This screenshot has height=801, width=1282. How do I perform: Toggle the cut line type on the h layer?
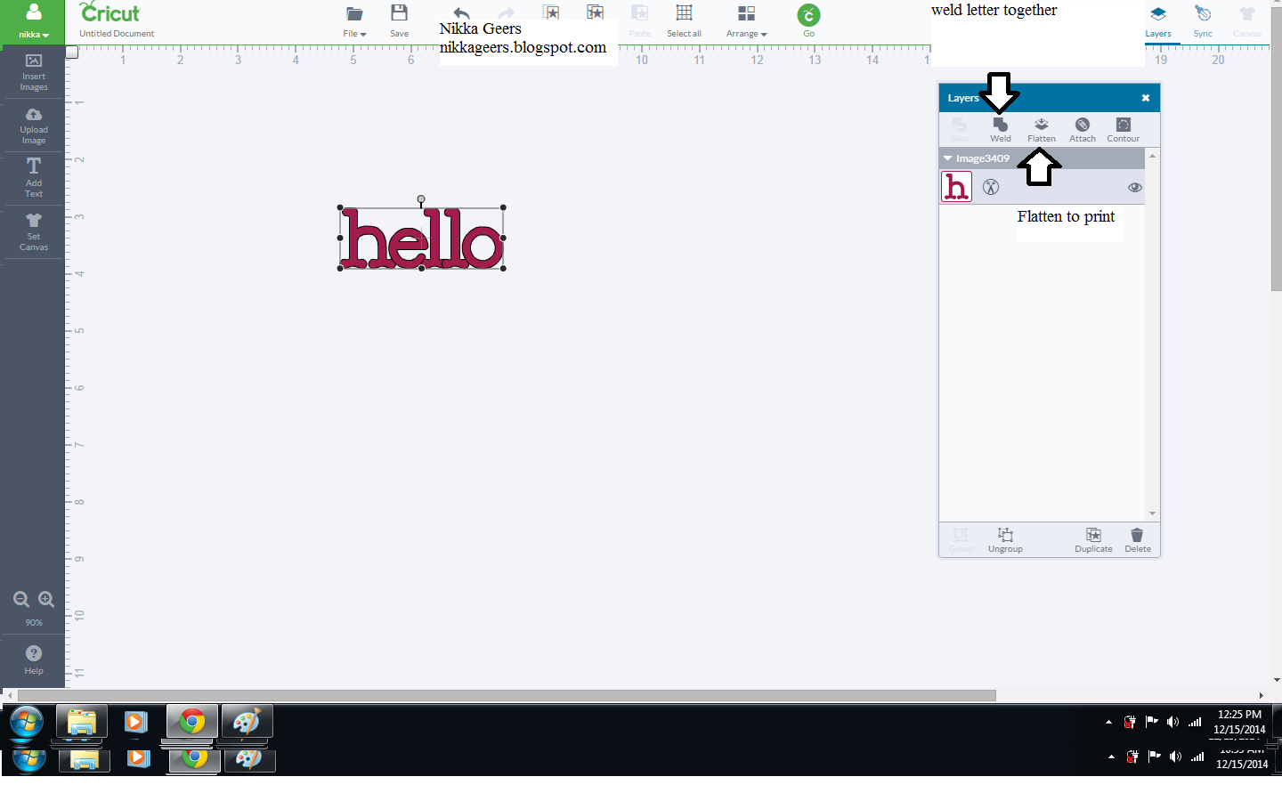[991, 187]
